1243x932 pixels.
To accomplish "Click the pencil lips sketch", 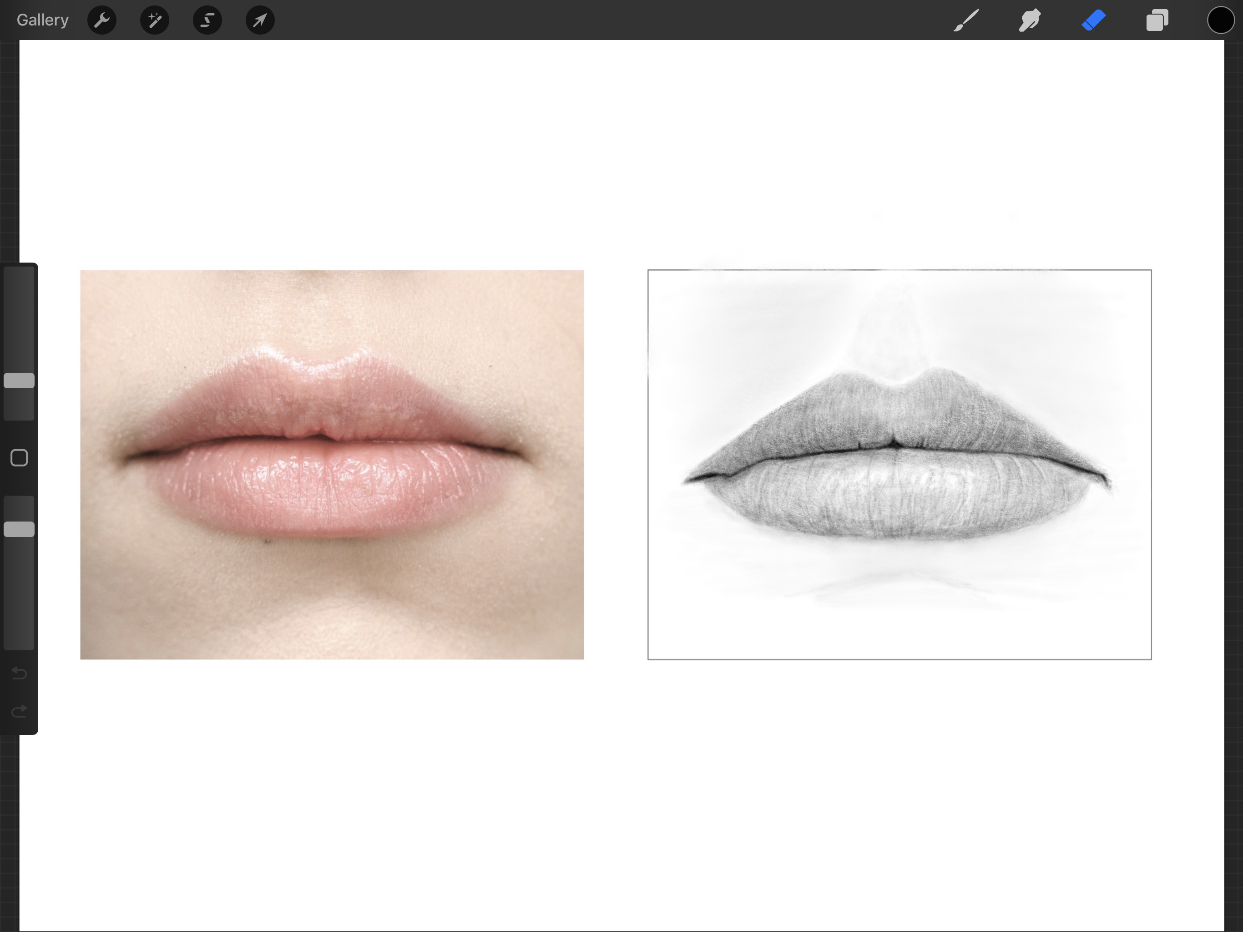I will click(x=899, y=464).
